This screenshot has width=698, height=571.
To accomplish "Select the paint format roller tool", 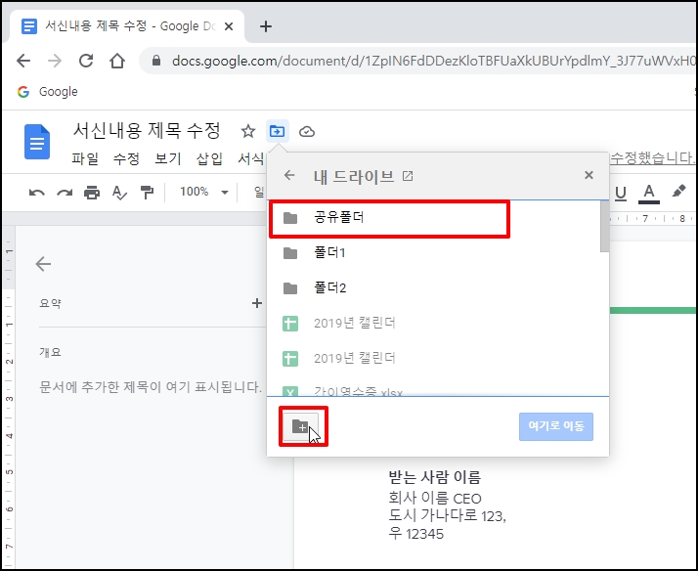I will 147,193.
